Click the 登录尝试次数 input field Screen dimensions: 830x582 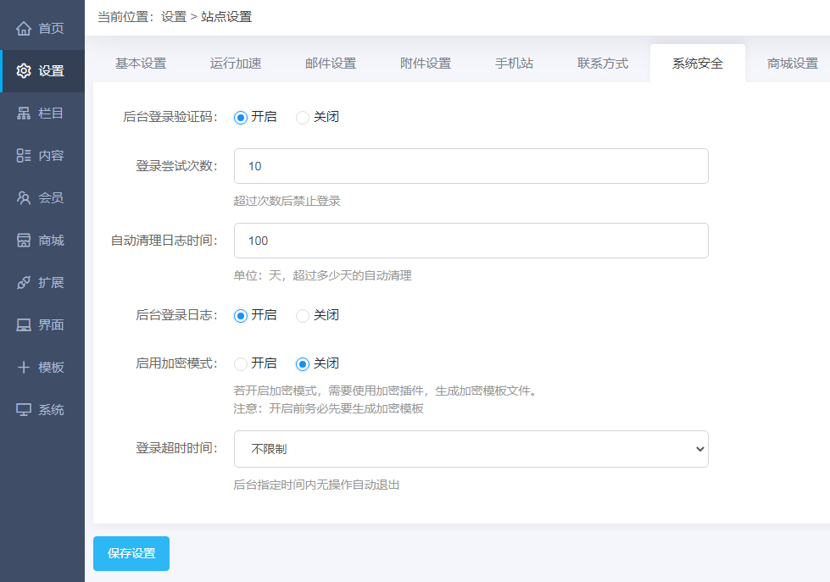coord(471,166)
